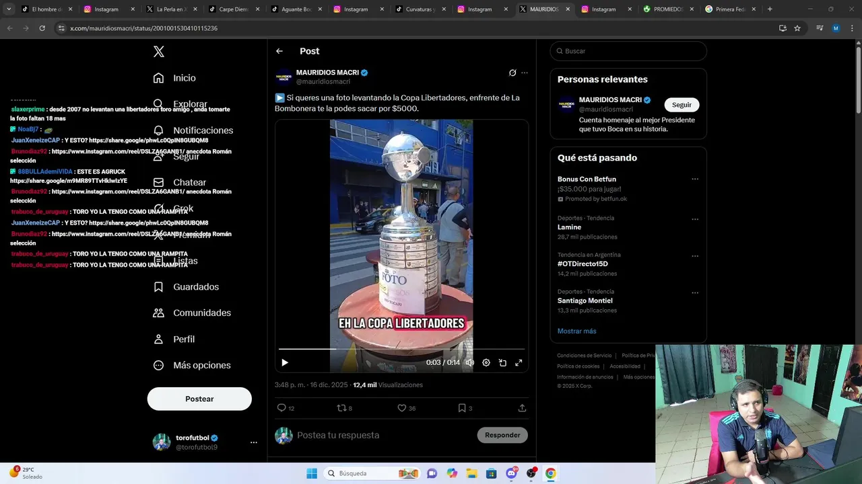The height and width of the screenshot is (484, 862).
Task: Reload the page
Action: [42, 28]
